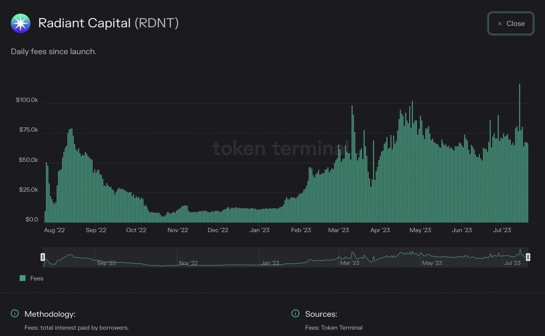Viewport: 545px width, 336px height.
Task: Click the Methodology heading
Action: (x=50, y=314)
